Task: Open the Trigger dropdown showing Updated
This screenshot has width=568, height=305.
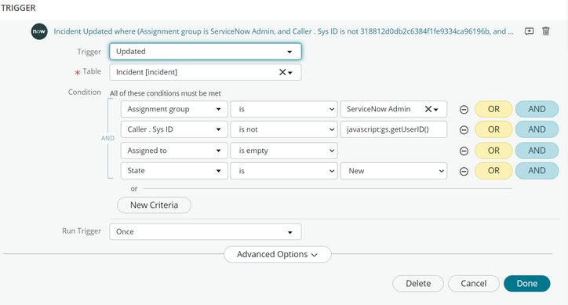Action: click(206, 52)
